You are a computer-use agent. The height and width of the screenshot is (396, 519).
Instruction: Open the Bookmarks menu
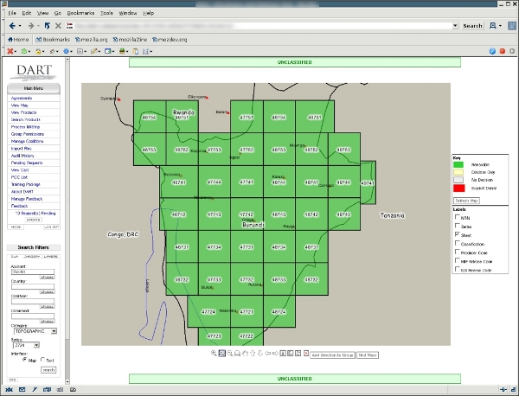80,13
